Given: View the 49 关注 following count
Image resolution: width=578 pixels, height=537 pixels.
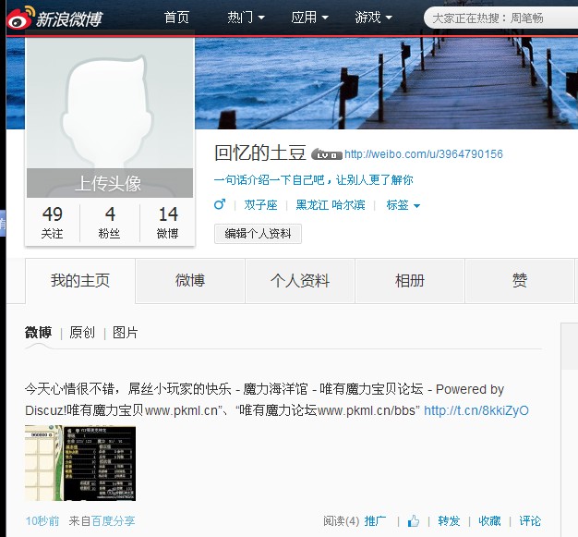Looking at the screenshot, I should [53, 223].
